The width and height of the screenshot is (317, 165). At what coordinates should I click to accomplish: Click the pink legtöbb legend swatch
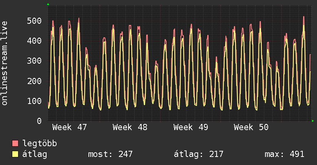tap(15, 144)
